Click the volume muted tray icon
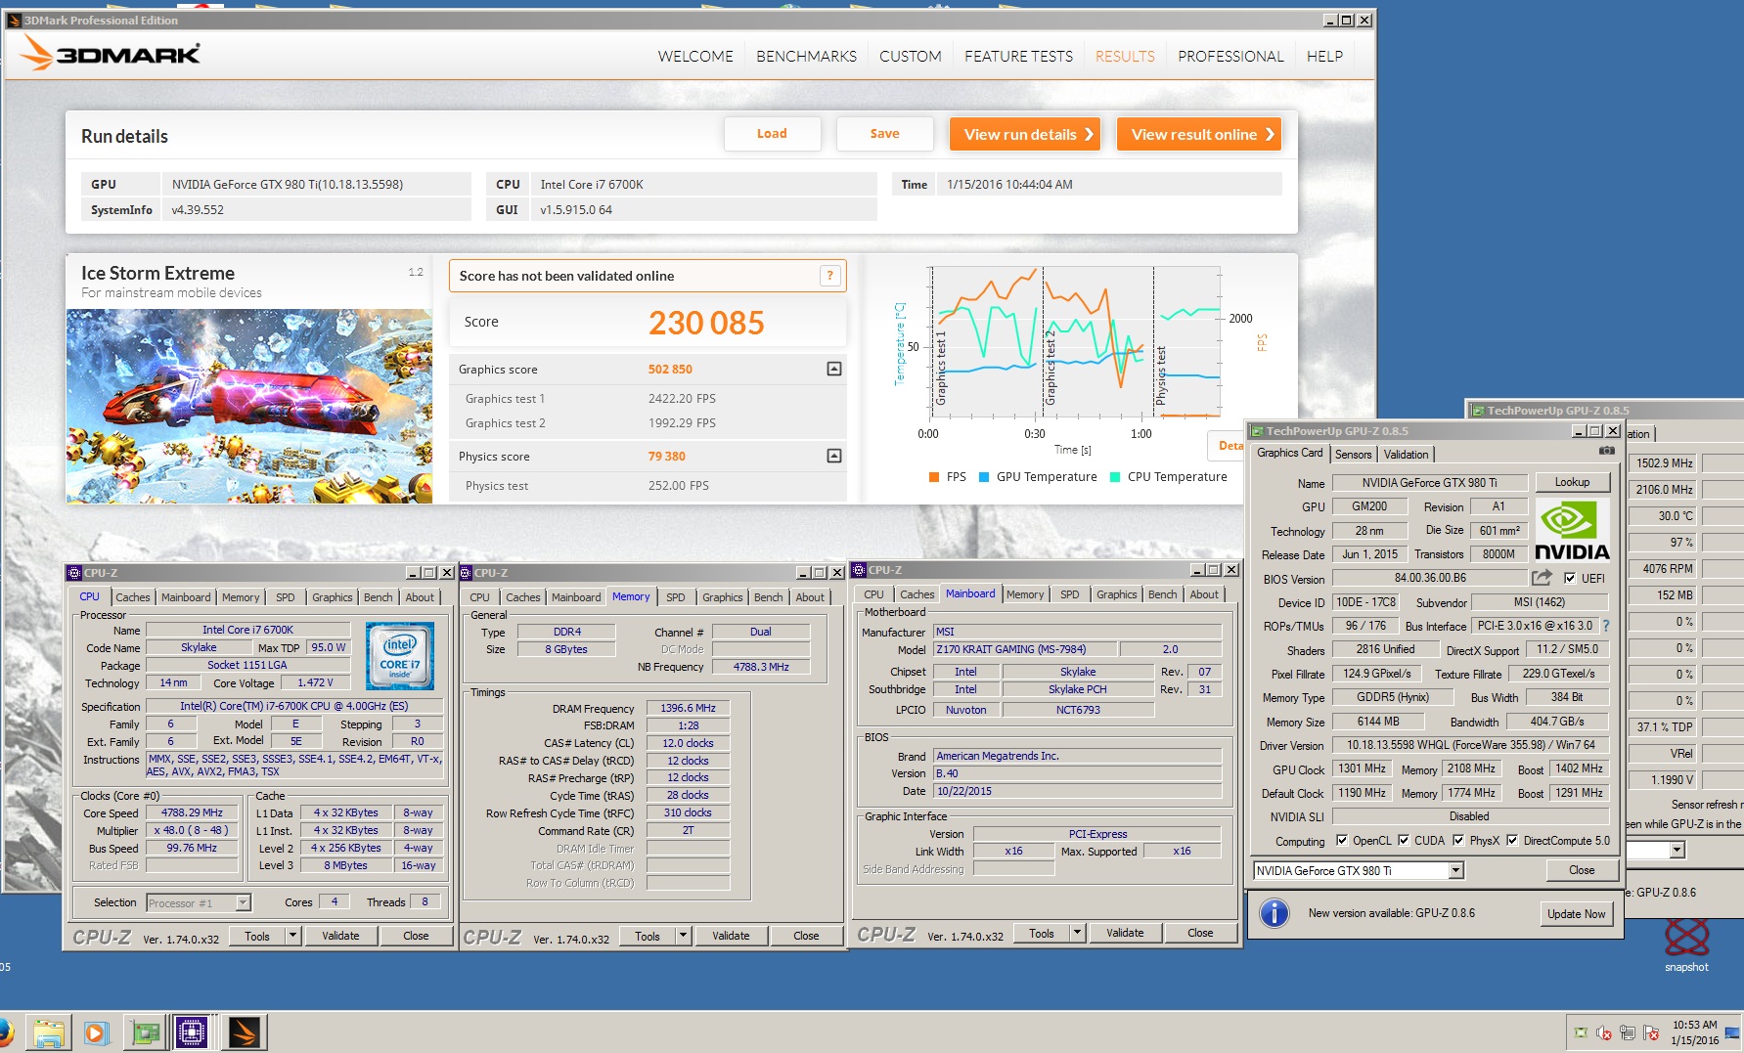The height and width of the screenshot is (1053, 1744). (x=1604, y=1032)
